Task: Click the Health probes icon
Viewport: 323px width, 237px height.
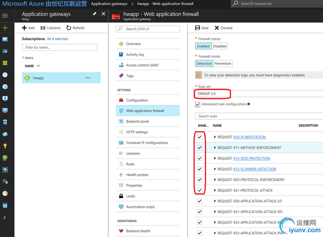Action: click(121, 175)
